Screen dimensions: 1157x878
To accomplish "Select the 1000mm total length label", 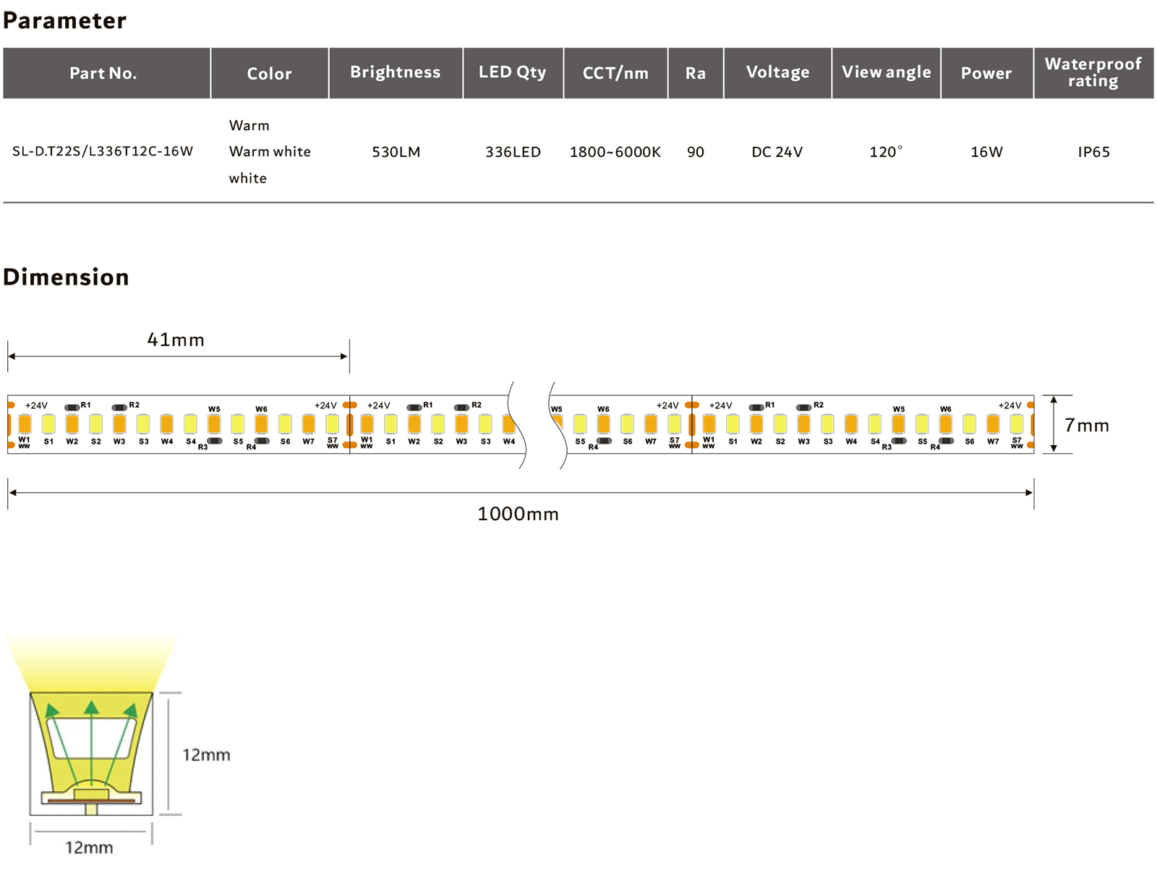I will click(518, 515).
